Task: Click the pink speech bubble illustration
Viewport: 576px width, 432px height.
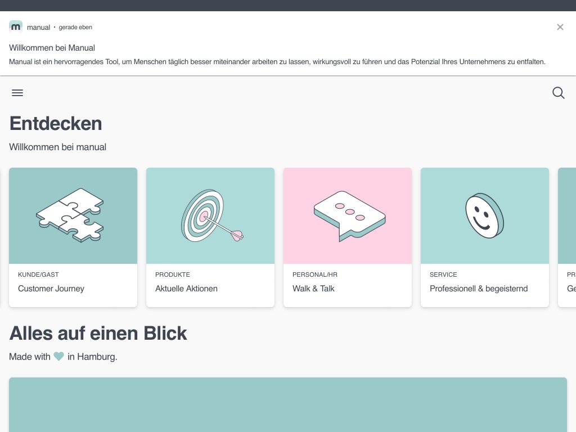Action: [x=348, y=215]
